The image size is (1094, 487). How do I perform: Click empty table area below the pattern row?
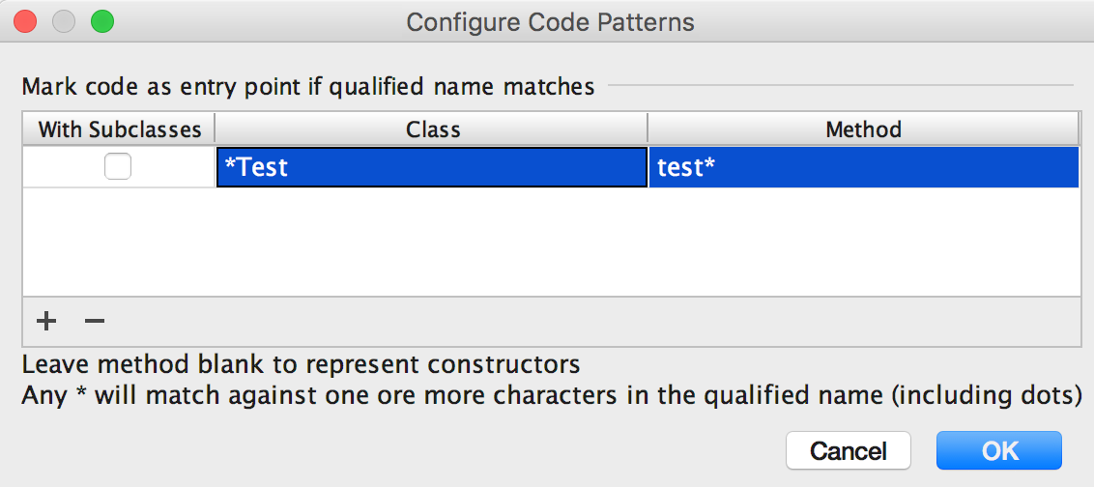pos(551,242)
